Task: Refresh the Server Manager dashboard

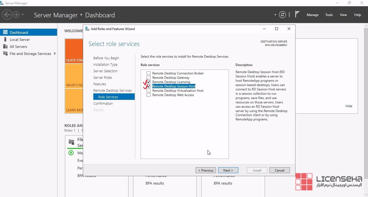Action: 282,15
